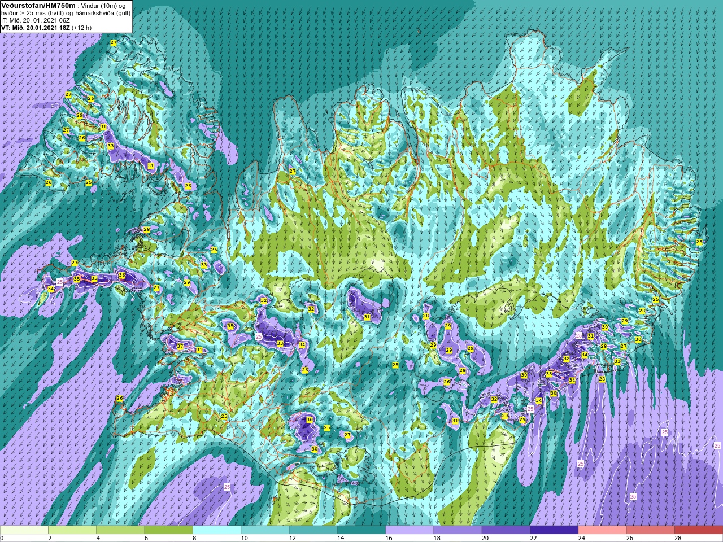Click the '0' tick on the legend scale
This screenshot has width=723, height=542.
tap(2, 538)
